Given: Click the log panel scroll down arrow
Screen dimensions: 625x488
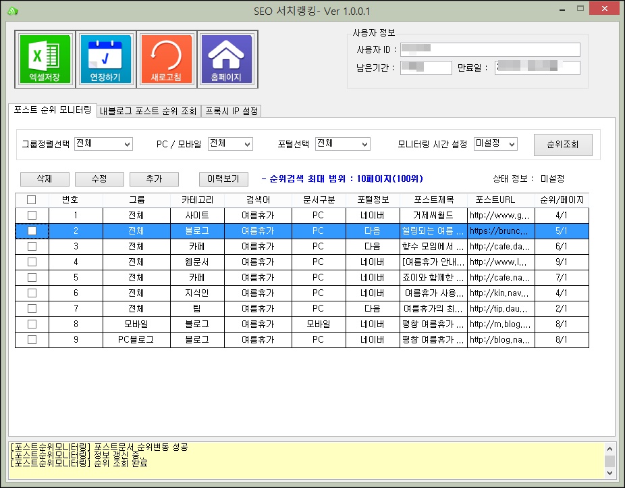Looking at the screenshot, I should coord(609,472).
